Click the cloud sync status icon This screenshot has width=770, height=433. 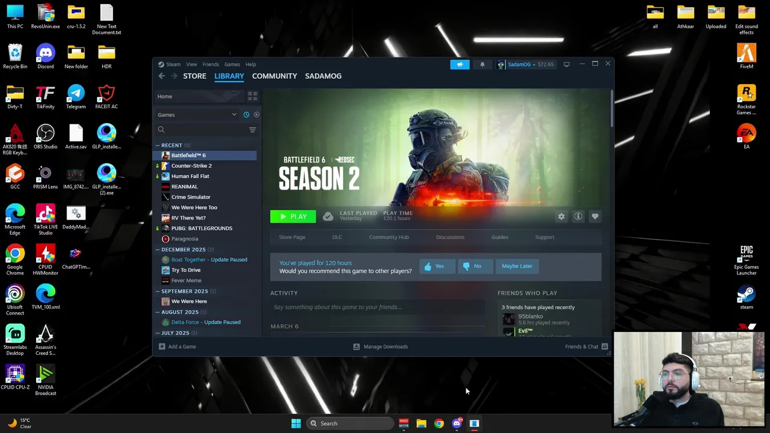328,216
